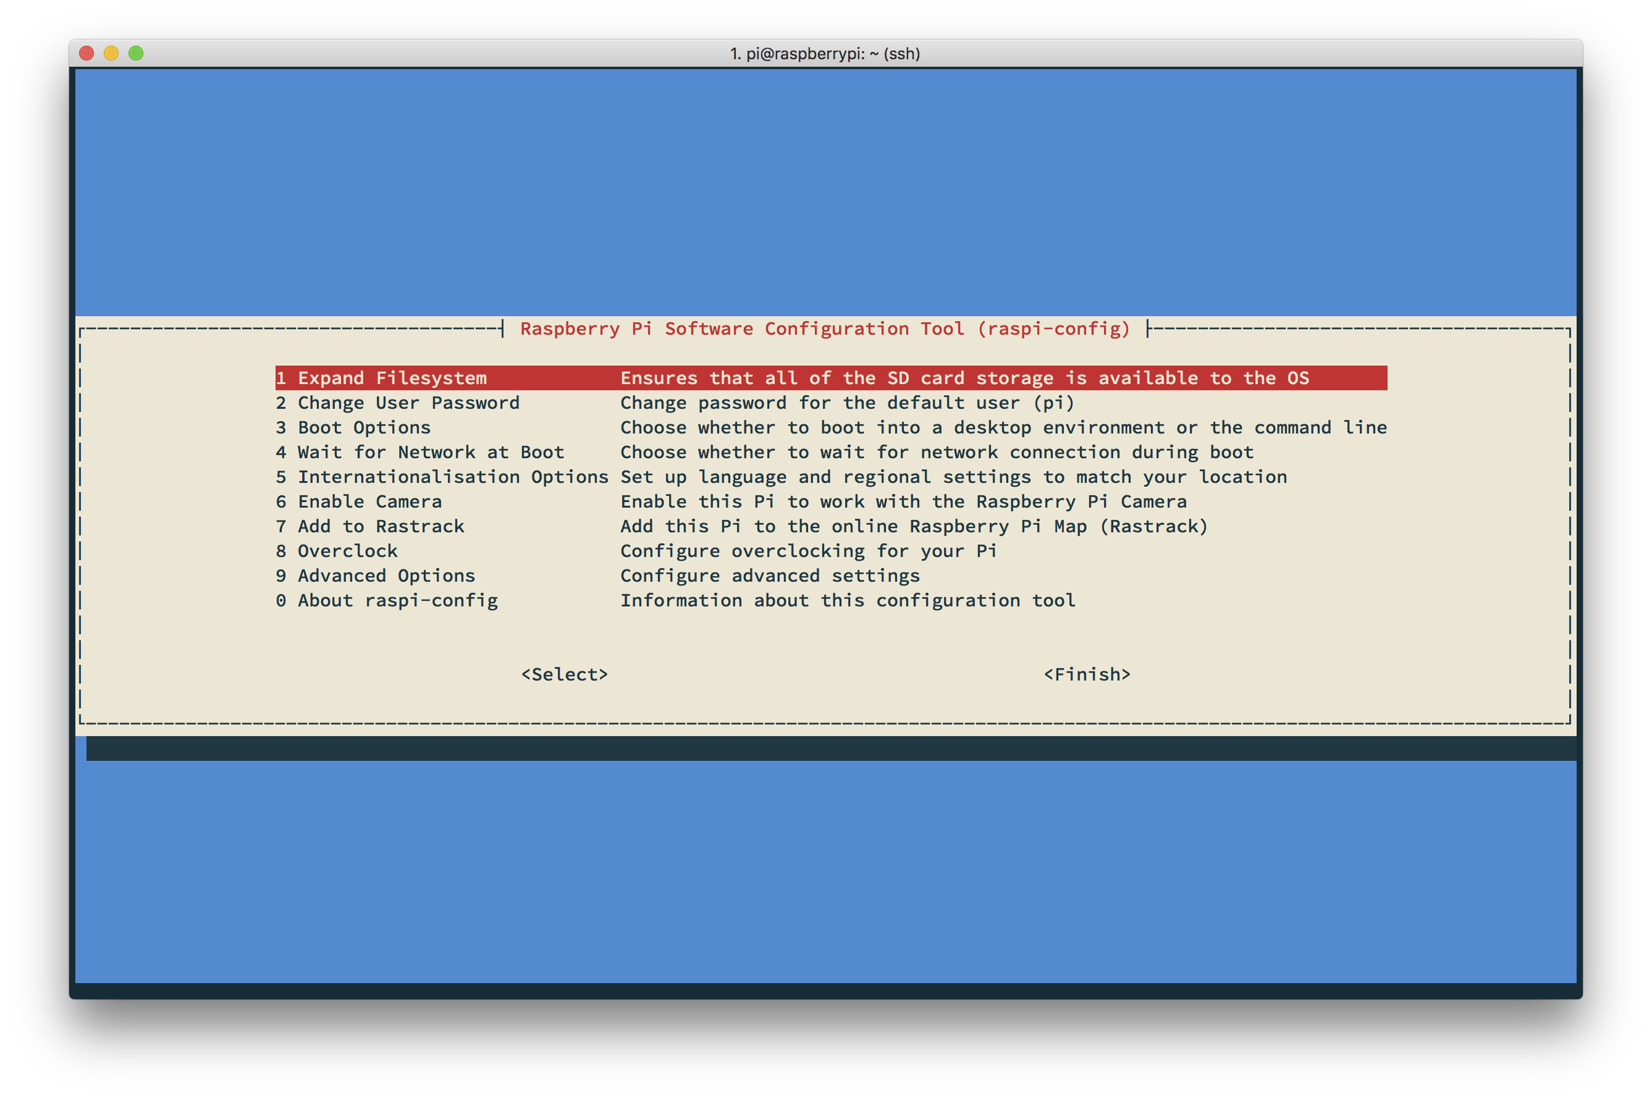The image size is (1652, 1098).
Task: Click the raspi-config dialog title text
Action: pos(825,329)
